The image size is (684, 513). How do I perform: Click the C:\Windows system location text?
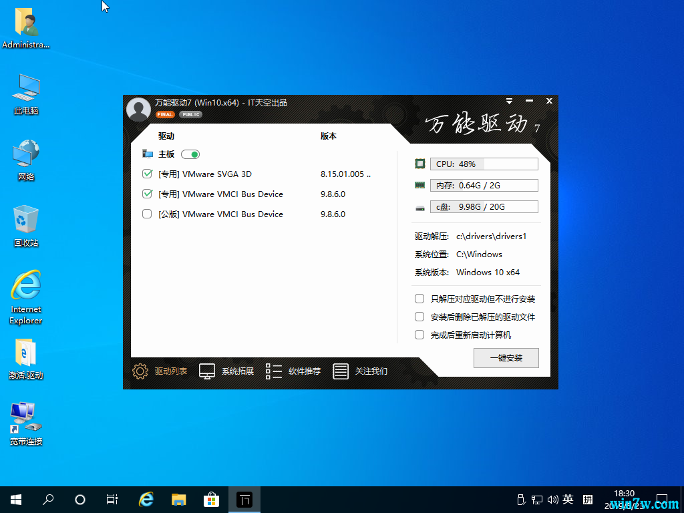479,254
